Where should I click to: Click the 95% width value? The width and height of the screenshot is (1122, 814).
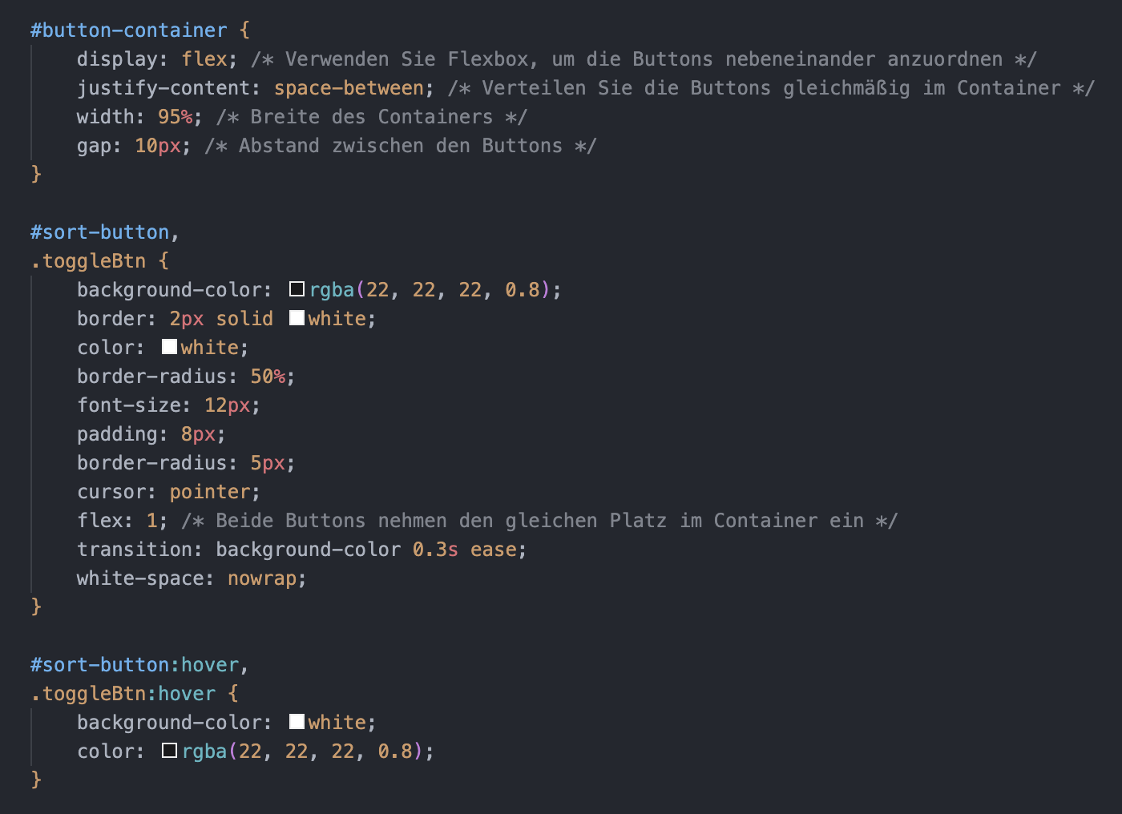[175, 117]
